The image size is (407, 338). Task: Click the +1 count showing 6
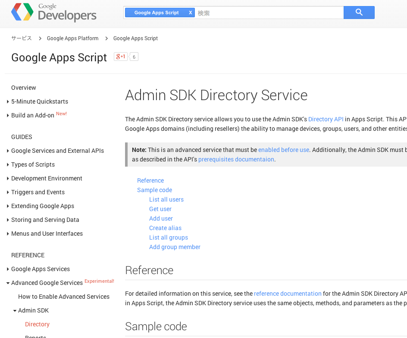[134, 57]
